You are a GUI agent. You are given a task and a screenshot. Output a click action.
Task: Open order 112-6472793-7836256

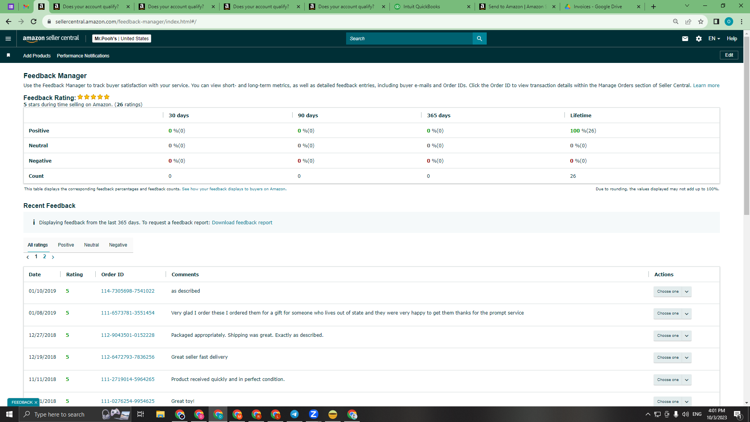(128, 357)
